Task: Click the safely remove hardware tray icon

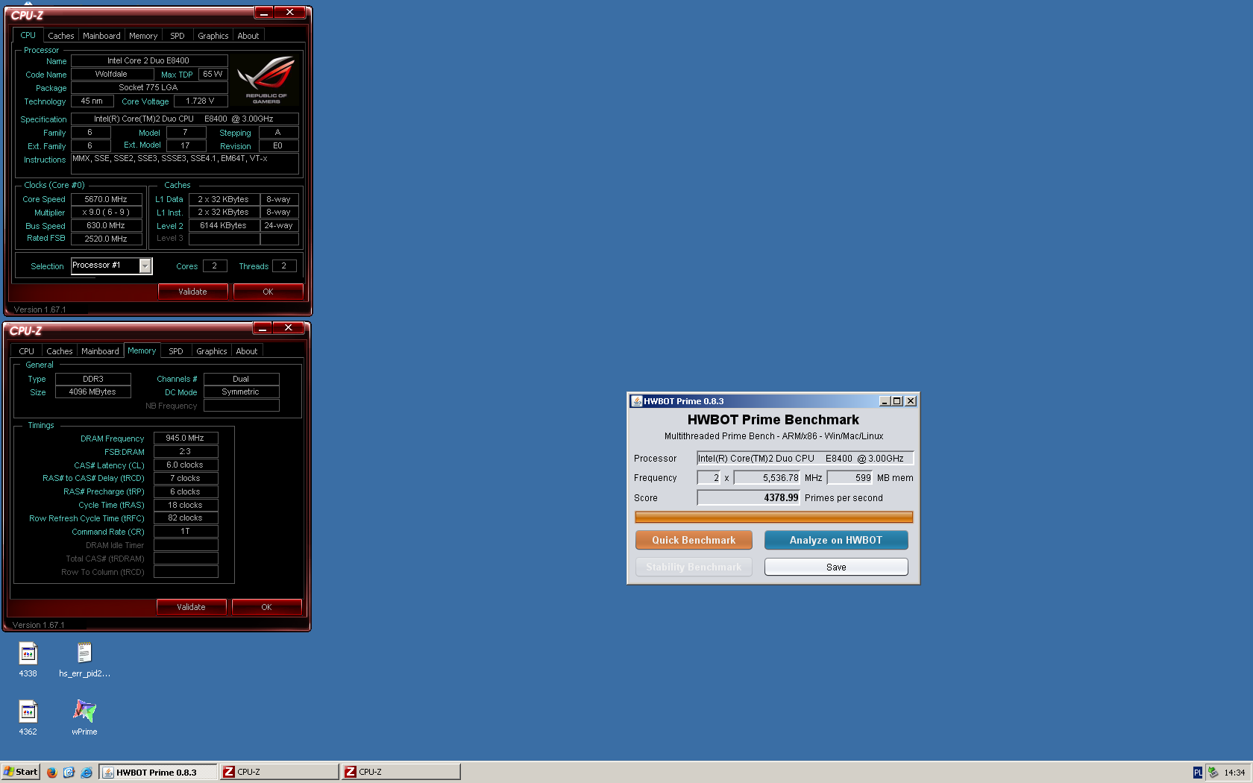Action: [1213, 773]
